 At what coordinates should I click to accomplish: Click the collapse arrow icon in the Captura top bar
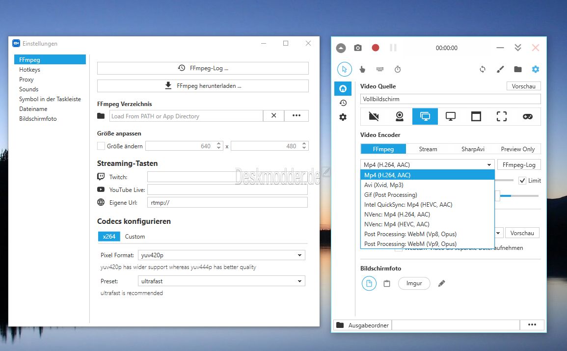(x=341, y=48)
